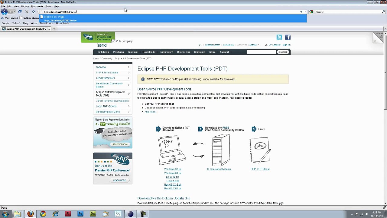The width and height of the screenshot is (387, 218).
Task: Click the info icon in PDT notice
Action: coord(143,79)
